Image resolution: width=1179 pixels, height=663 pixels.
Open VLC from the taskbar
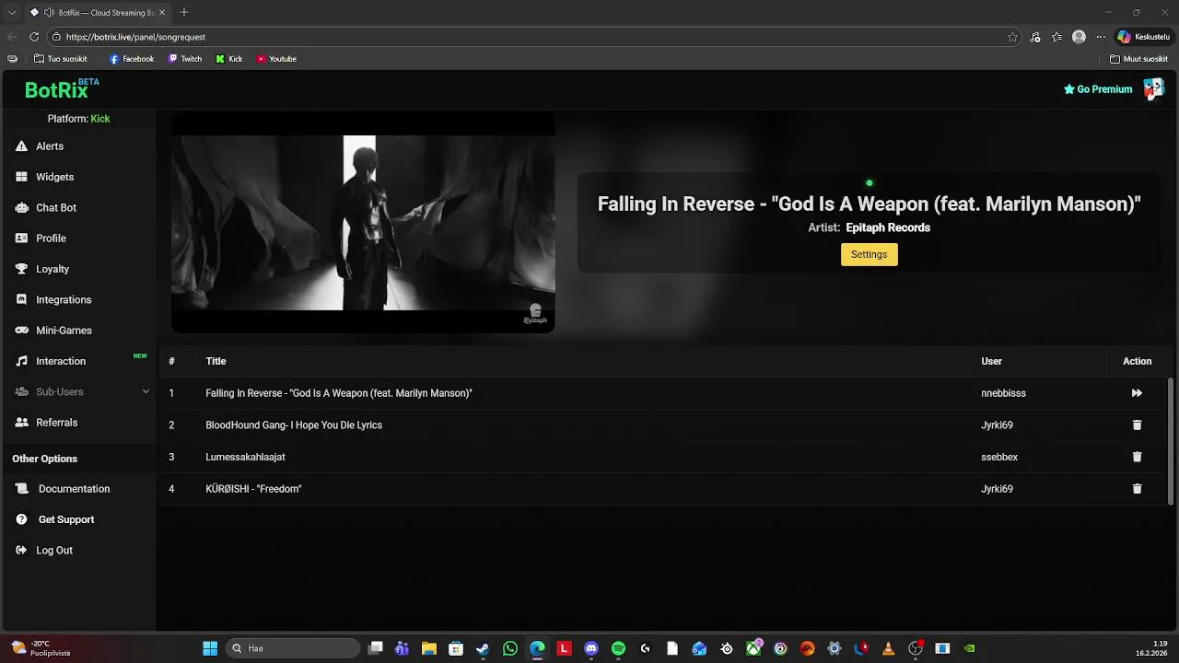888,648
